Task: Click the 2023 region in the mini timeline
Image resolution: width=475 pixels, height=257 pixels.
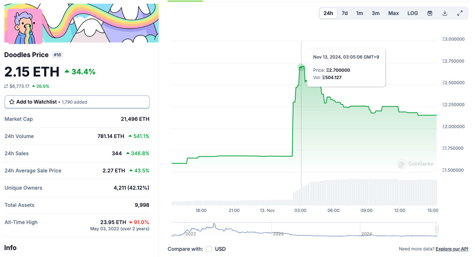Action: click(x=278, y=234)
